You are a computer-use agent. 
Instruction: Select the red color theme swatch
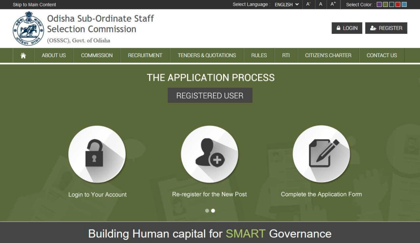pyautogui.click(x=398, y=4)
